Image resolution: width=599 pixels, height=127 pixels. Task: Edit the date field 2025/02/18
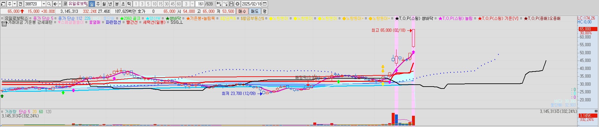252,4
